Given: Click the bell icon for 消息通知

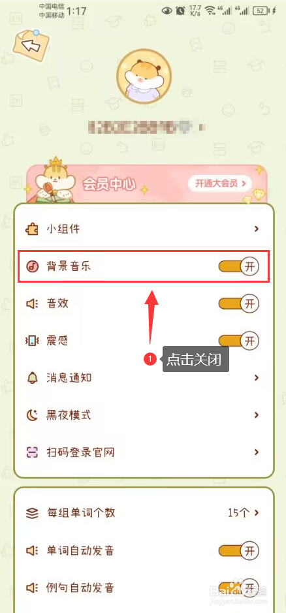Looking at the screenshot, I should 32,377.
